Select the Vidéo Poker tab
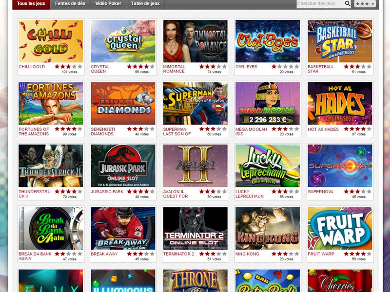 click(108, 4)
